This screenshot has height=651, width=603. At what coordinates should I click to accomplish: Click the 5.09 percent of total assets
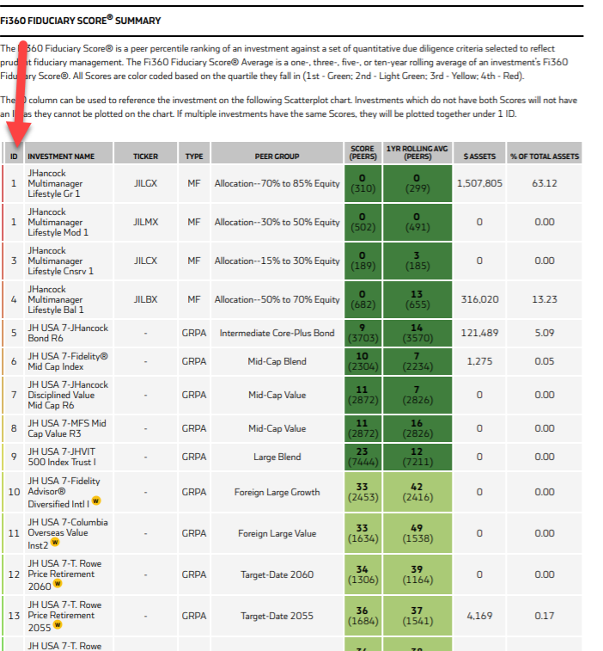(x=544, y=333)
